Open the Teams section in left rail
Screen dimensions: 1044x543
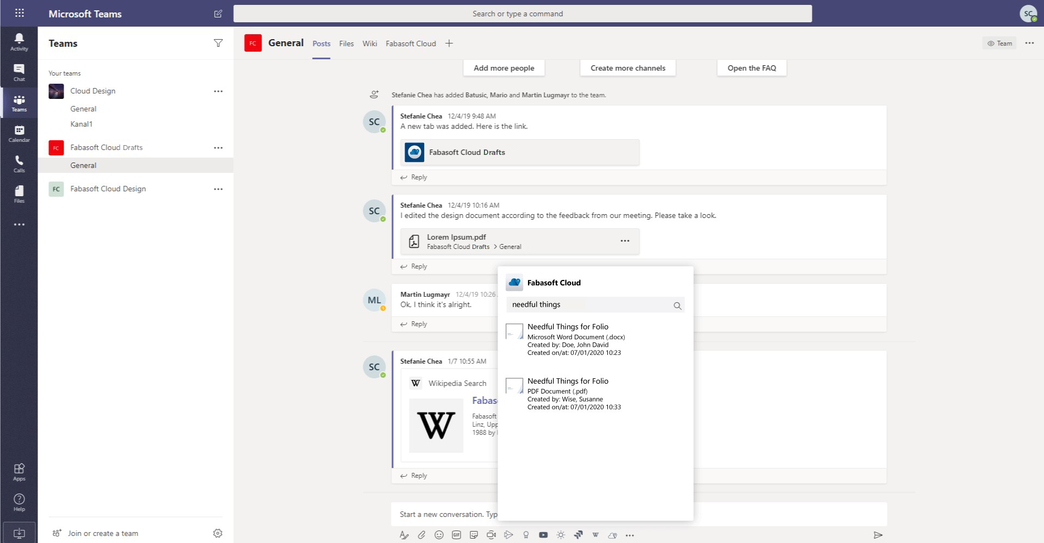coord(19,103)
